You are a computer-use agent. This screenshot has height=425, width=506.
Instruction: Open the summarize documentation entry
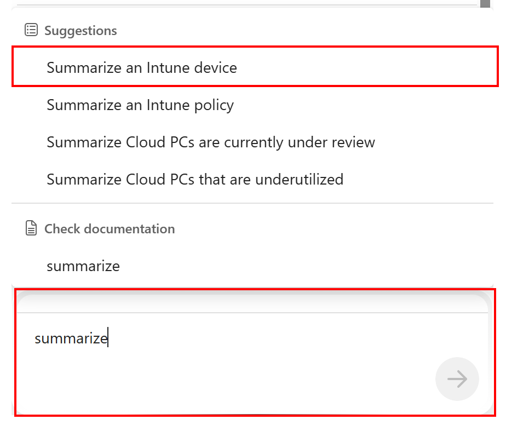coord(83,266)
